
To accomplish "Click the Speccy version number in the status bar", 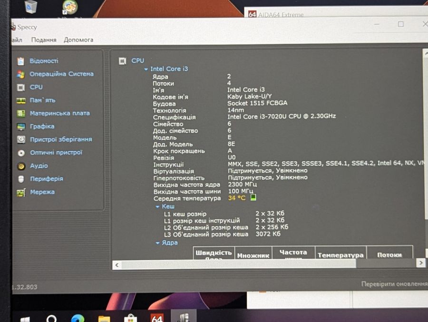I will (25, 287).
